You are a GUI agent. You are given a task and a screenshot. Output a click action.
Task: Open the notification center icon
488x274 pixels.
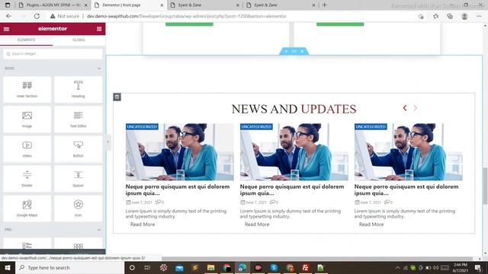tap(478, 267)
